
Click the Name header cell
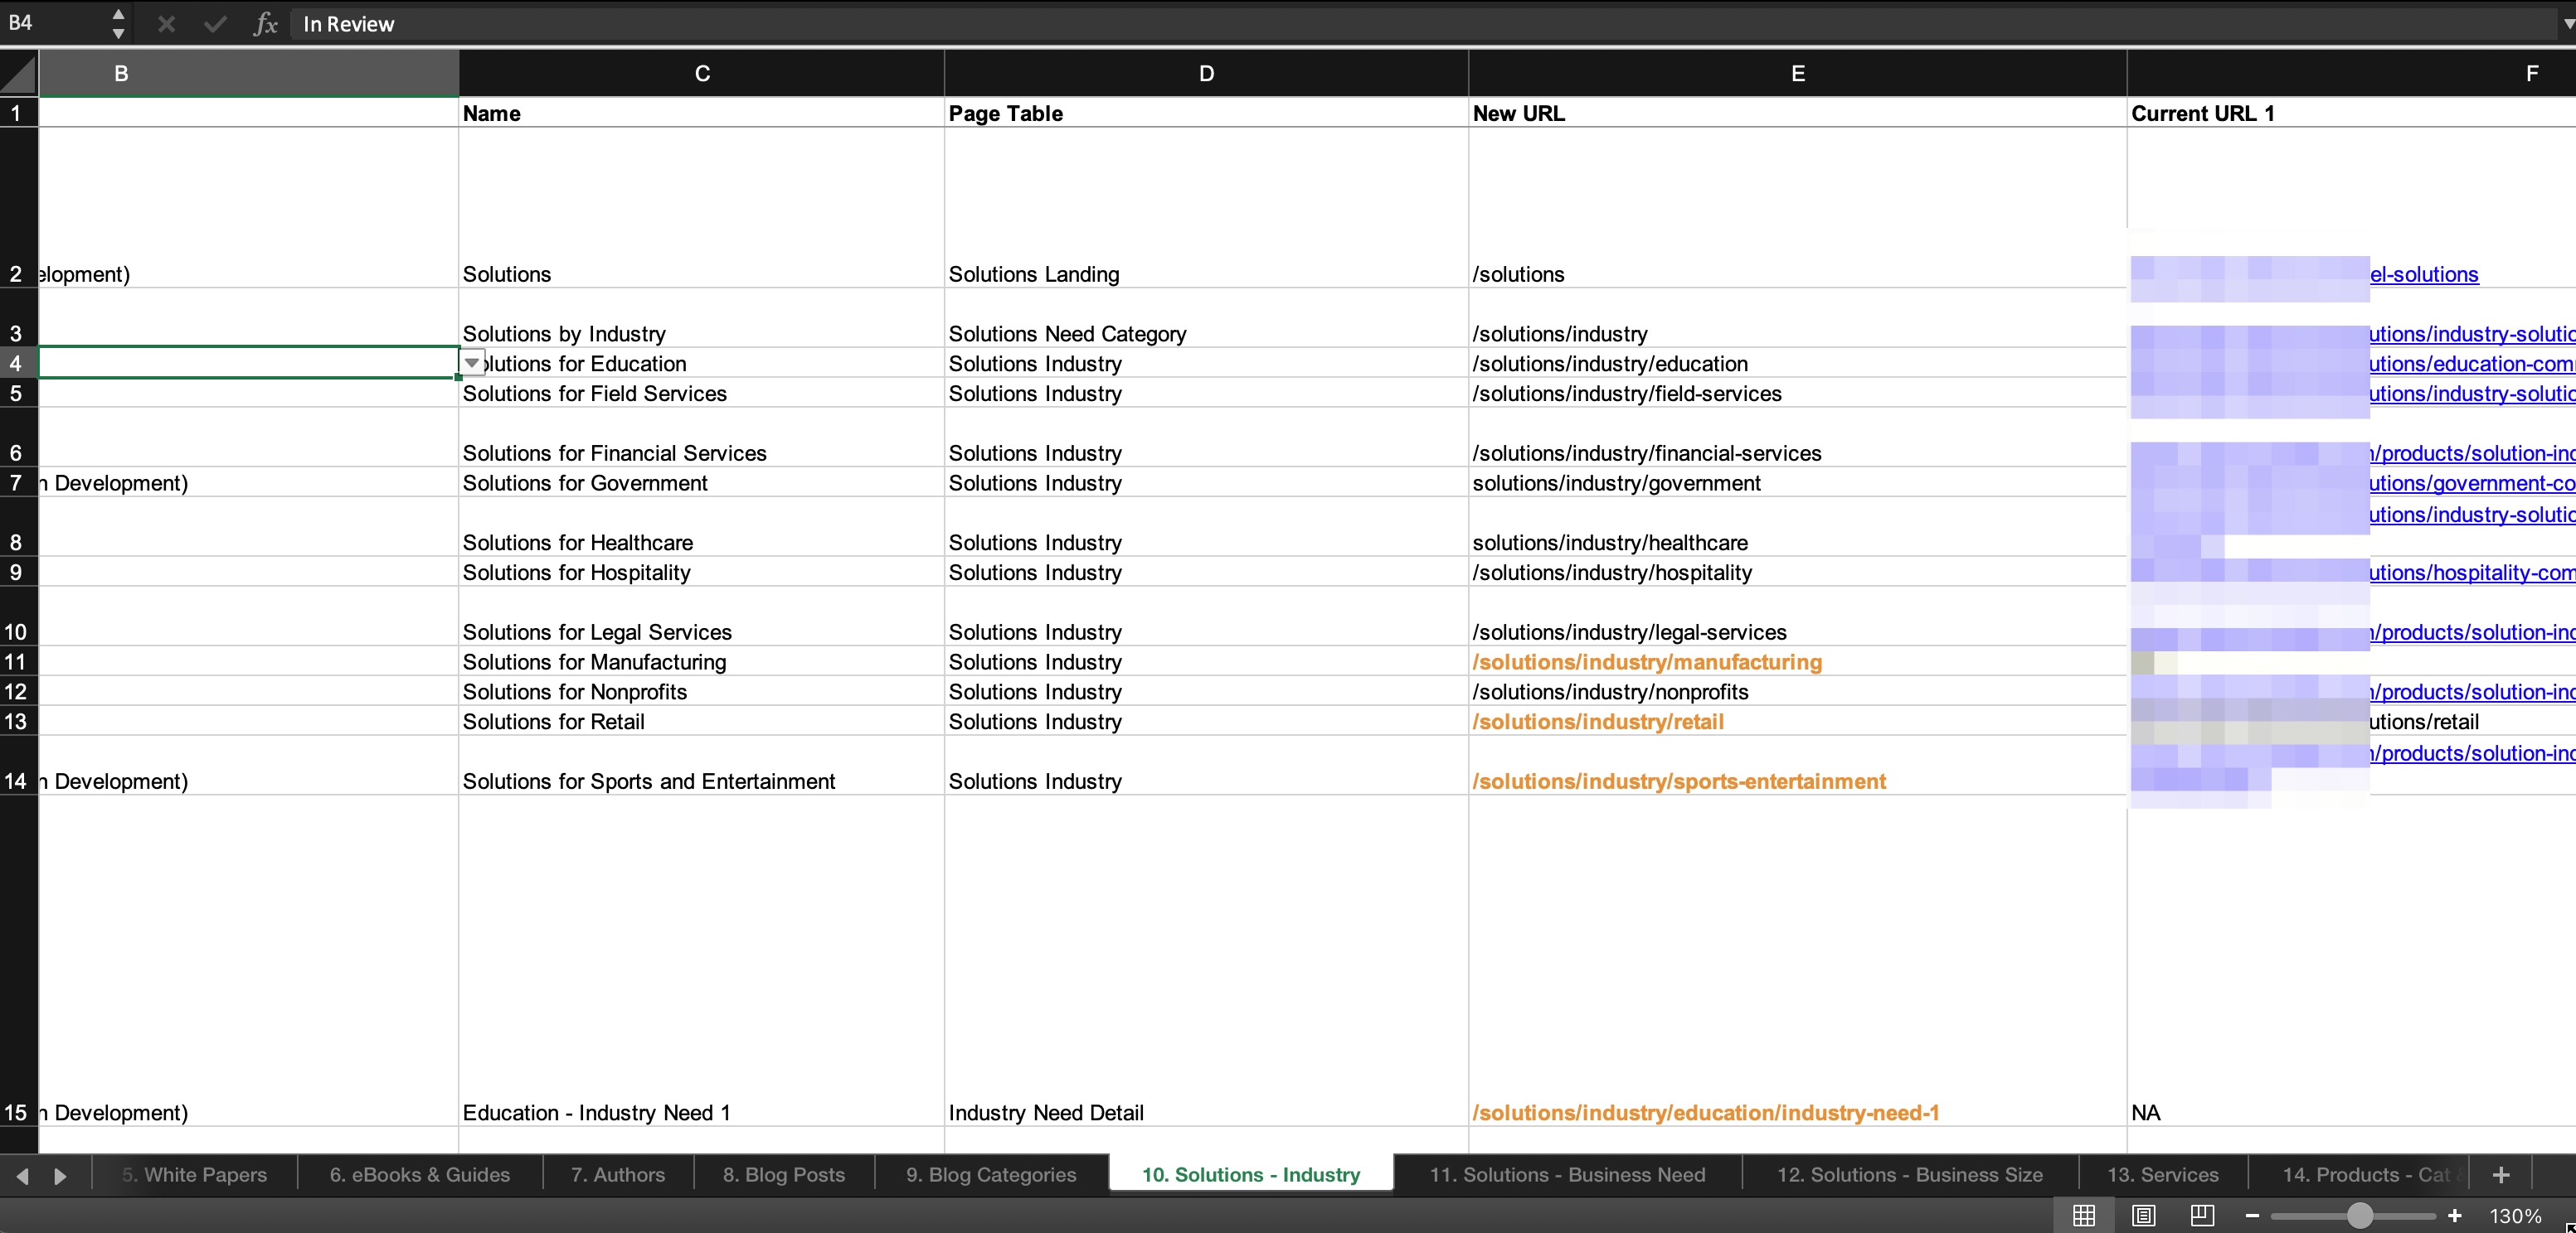pyautogui.click(x=702, y=112)
